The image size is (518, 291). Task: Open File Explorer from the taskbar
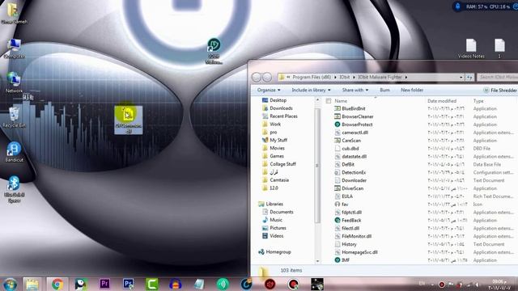tap(32, 284)
